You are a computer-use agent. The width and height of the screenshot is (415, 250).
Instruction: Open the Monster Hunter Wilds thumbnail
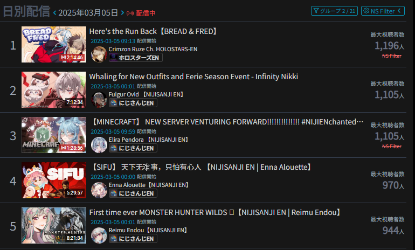point(54,225)
